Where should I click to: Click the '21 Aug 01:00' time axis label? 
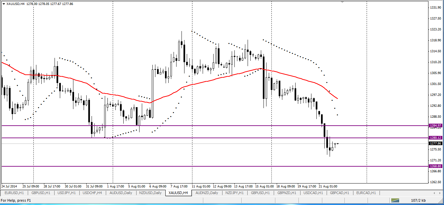(328, 186)
